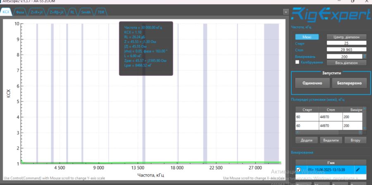The width and height of the screenshot is (372, 185).
Task: Enable the Калібрування checkbox
Action: 298,62
